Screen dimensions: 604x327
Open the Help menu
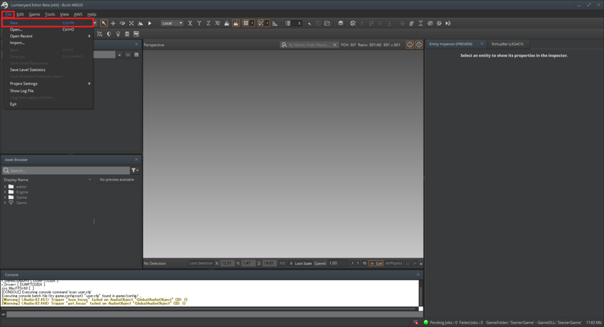click(91, 14)
